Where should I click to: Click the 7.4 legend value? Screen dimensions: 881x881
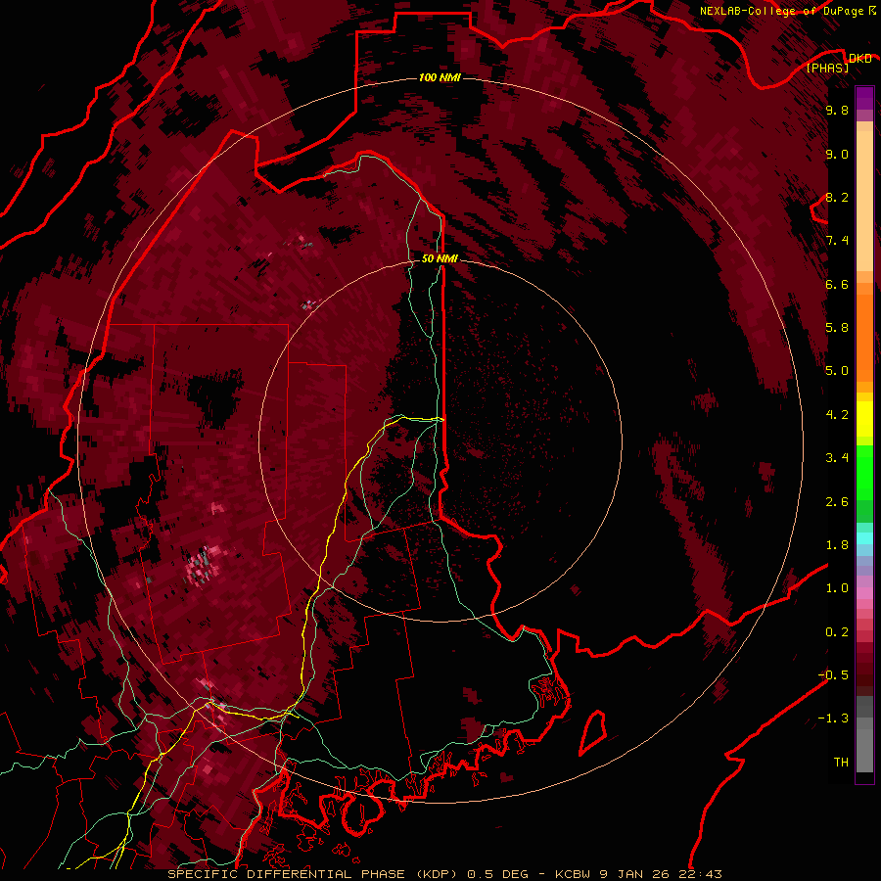pyautogui.click(x=837, y=241)
